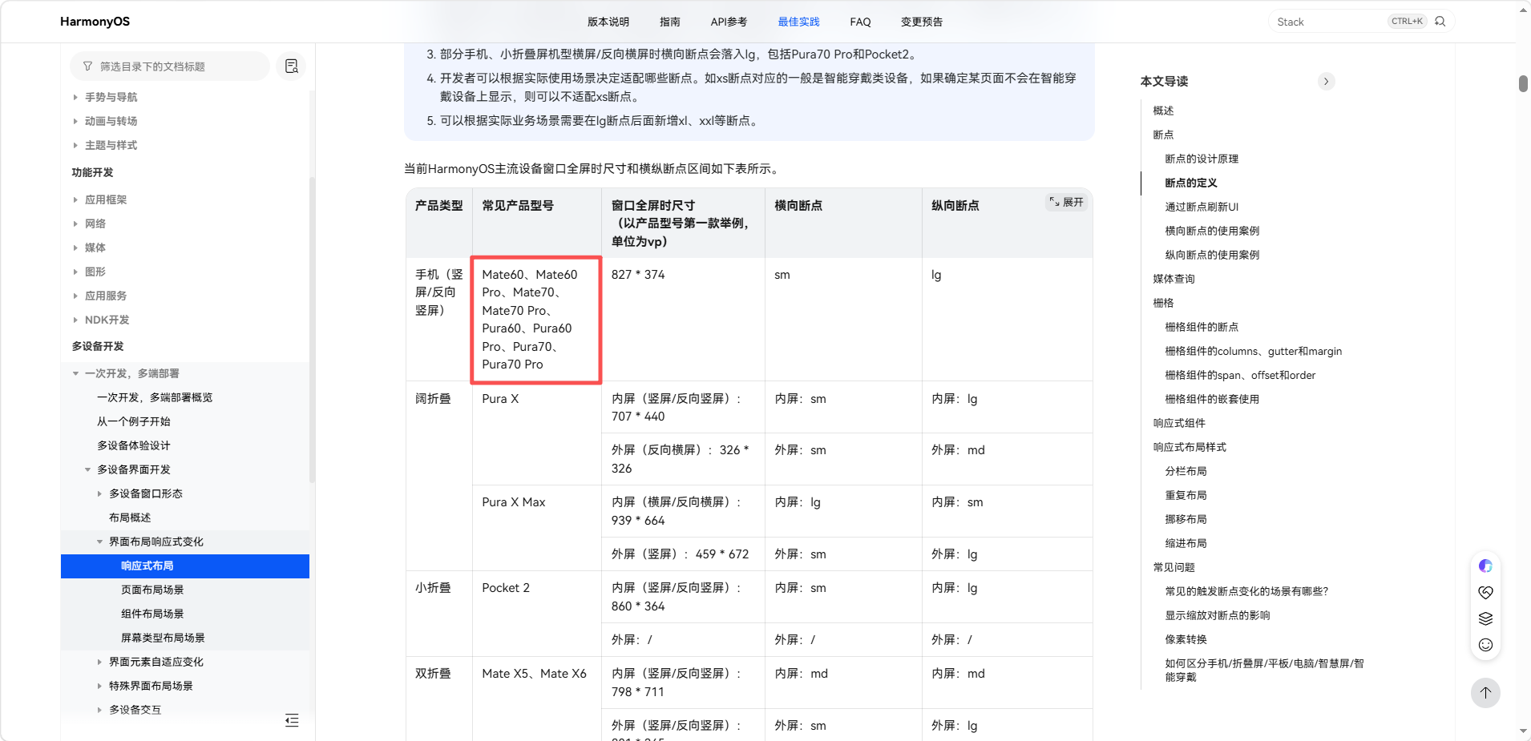
Task: Click the 827 * 374 table cell
Action: (x=683, y=319)
